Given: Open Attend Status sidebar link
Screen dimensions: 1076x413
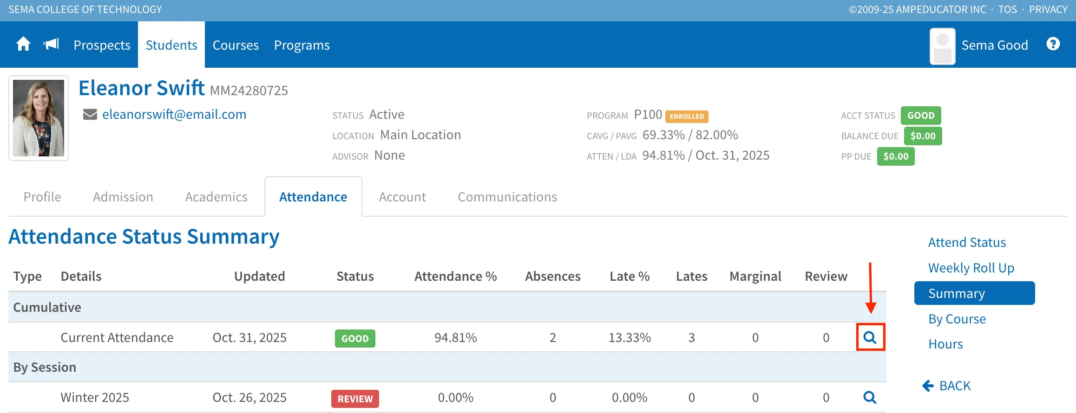Looking at the screenshot, I should (x=967, y=242).
